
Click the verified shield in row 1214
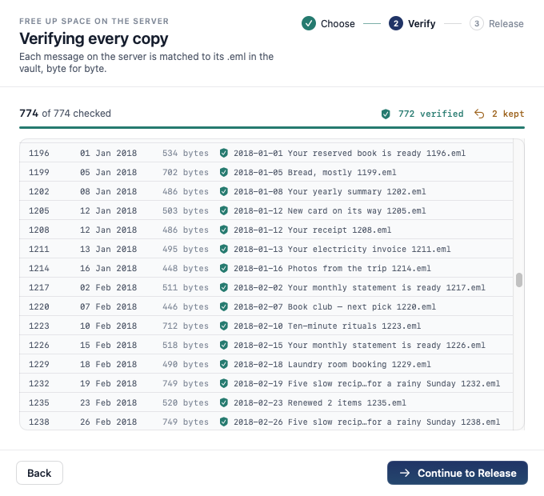[224, 268]
